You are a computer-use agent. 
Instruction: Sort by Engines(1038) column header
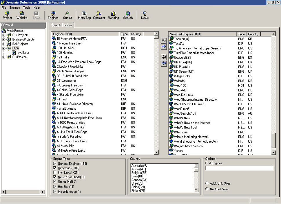85,34
